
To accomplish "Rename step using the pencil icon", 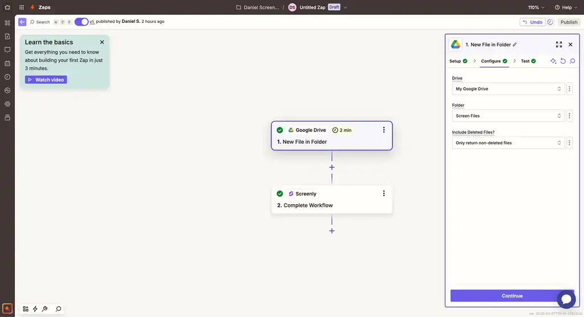I will [x=515, y=44].
